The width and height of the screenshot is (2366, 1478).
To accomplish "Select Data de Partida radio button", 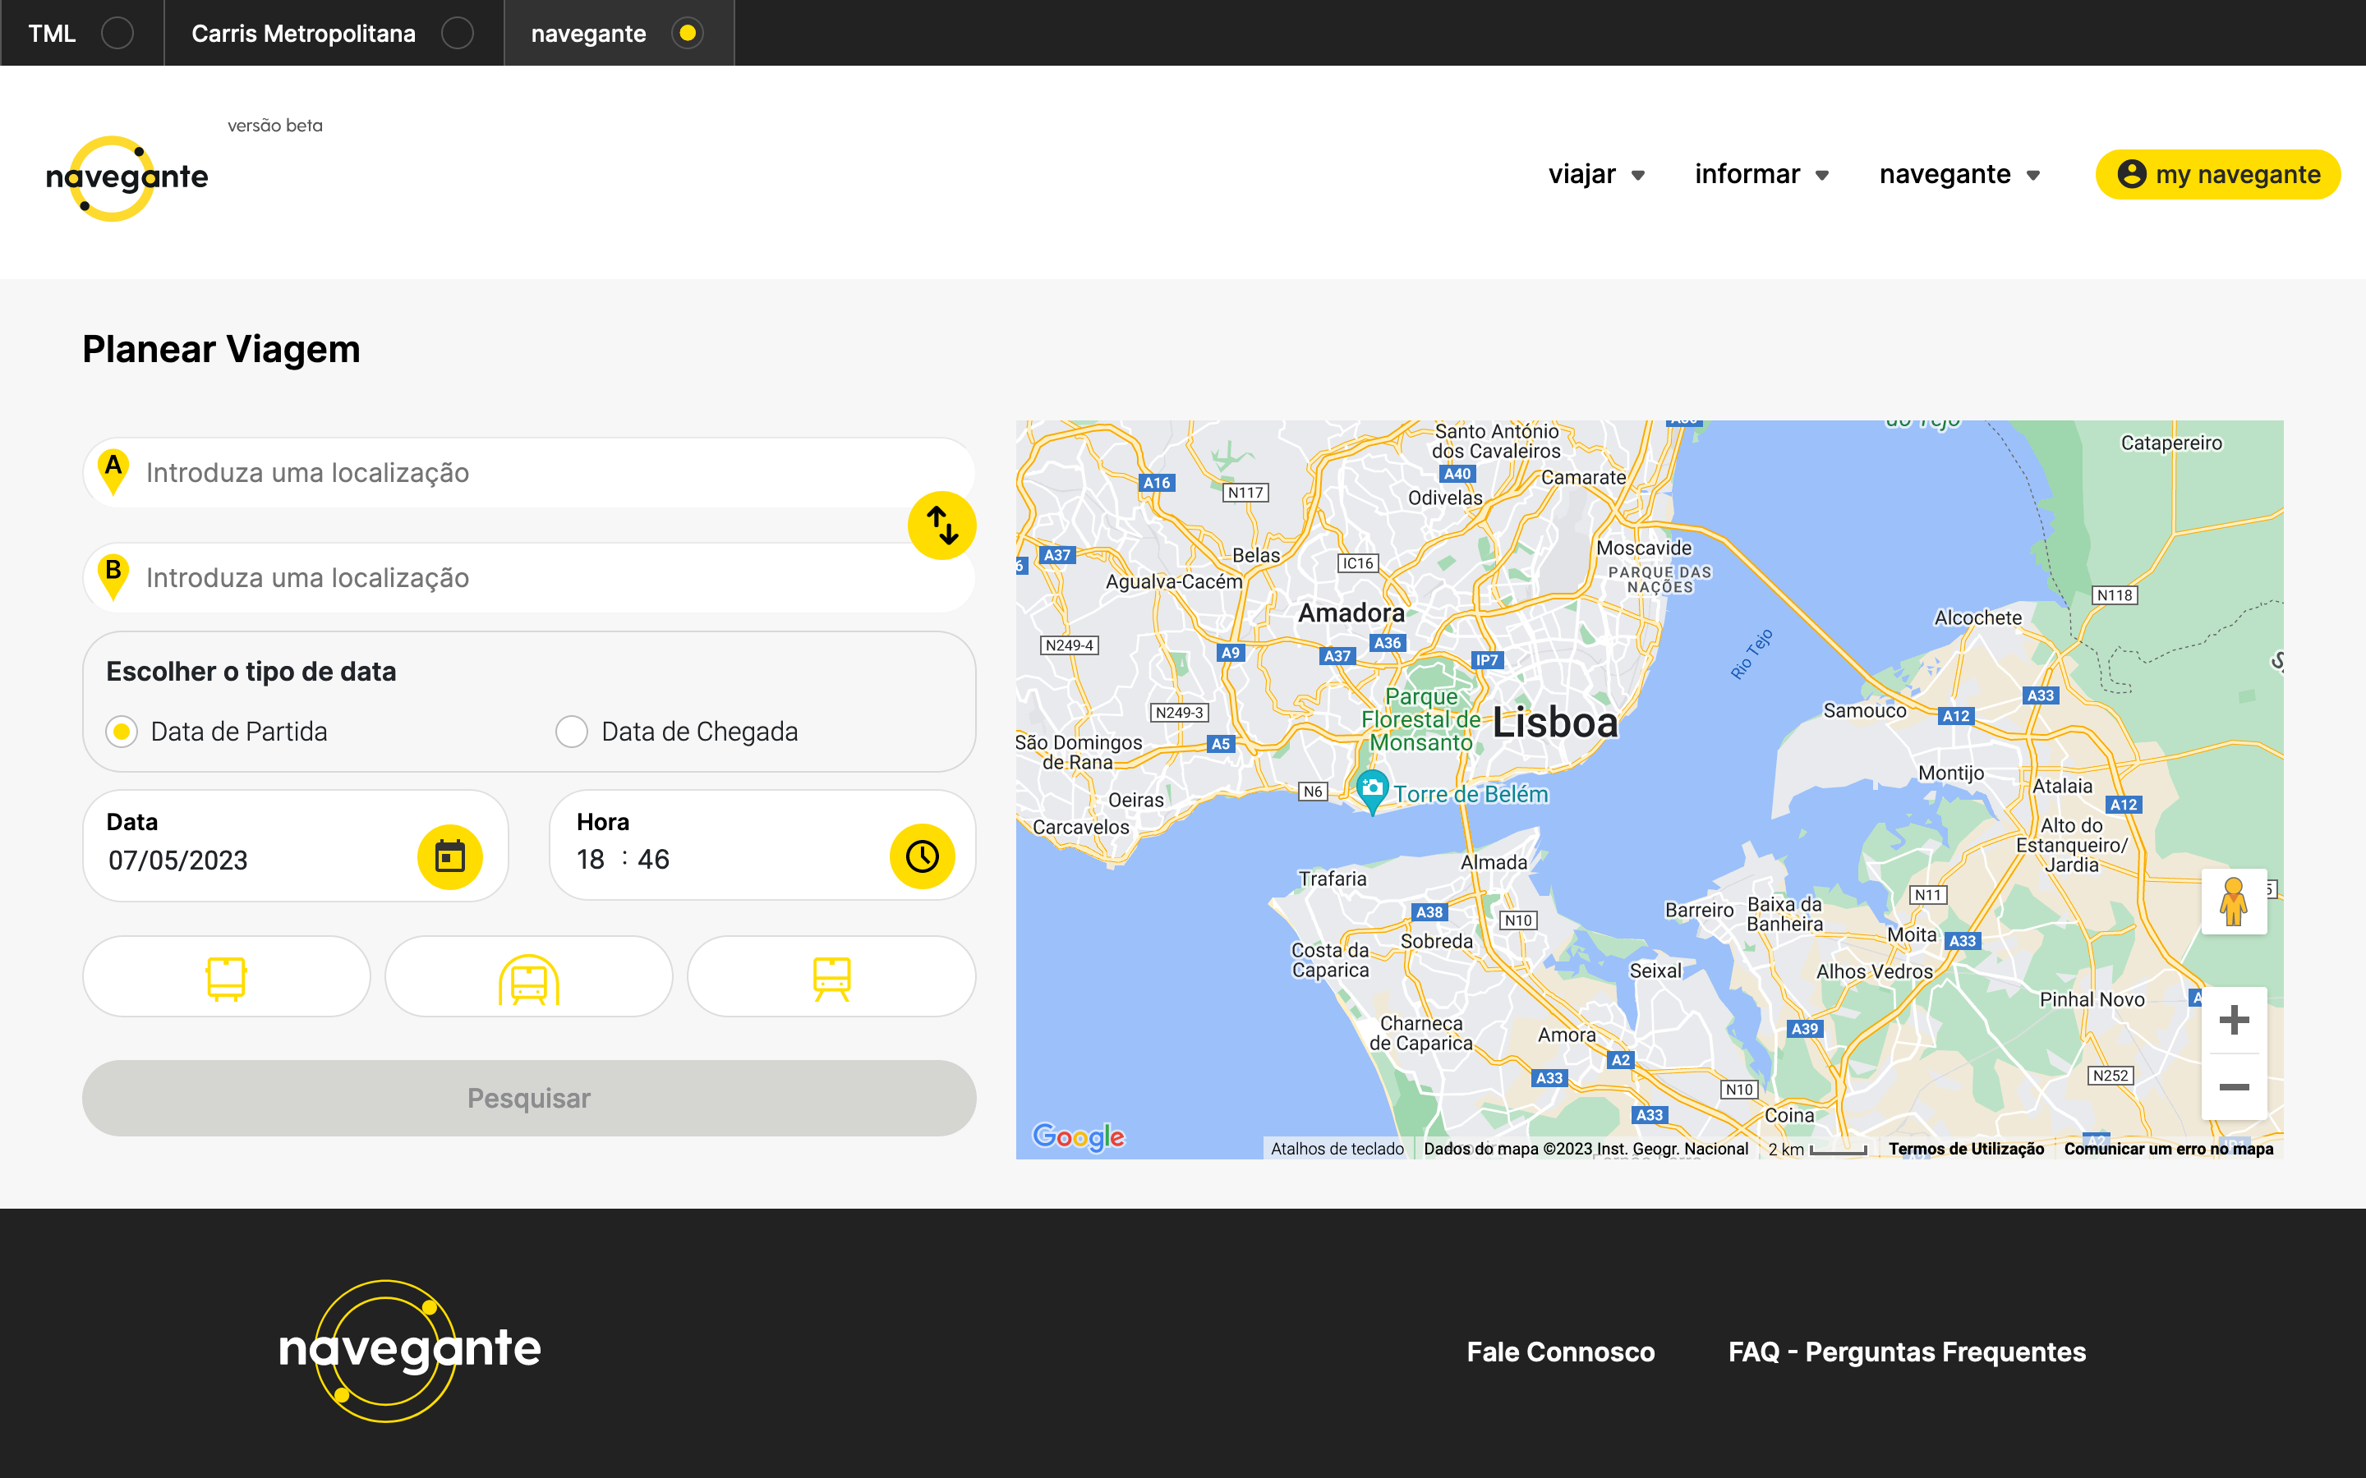I will coord(122,731).
